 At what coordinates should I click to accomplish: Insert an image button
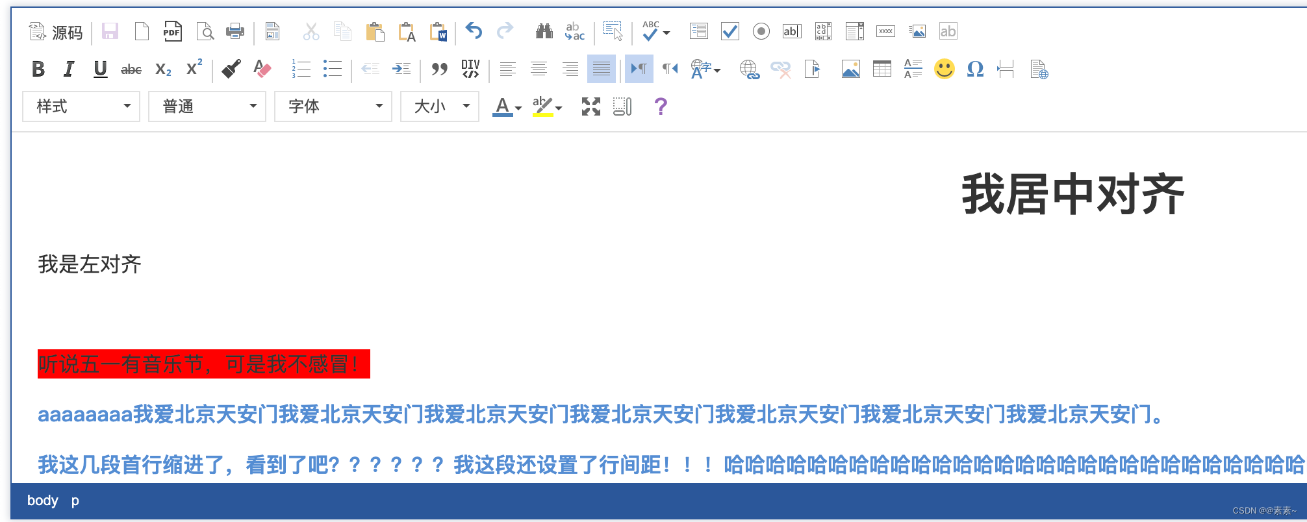point(917,31)
